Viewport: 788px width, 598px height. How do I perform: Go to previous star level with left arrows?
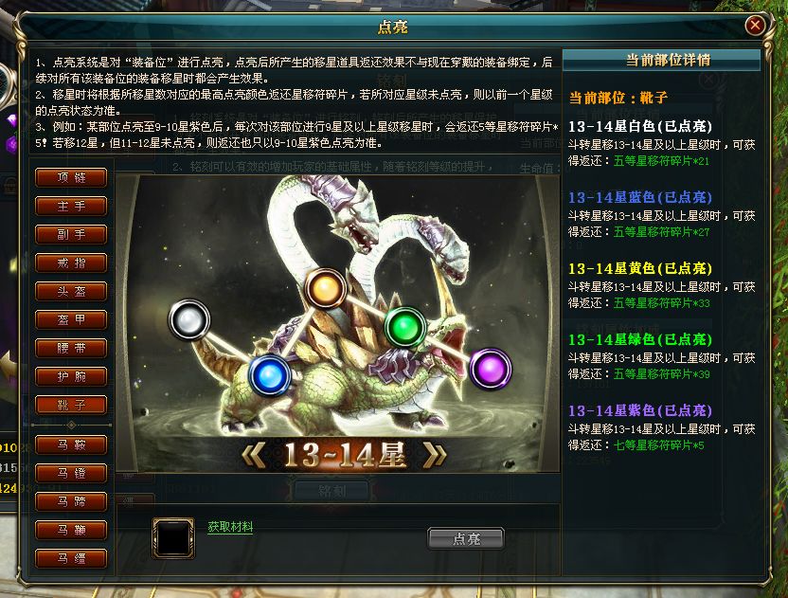point(254,455)
